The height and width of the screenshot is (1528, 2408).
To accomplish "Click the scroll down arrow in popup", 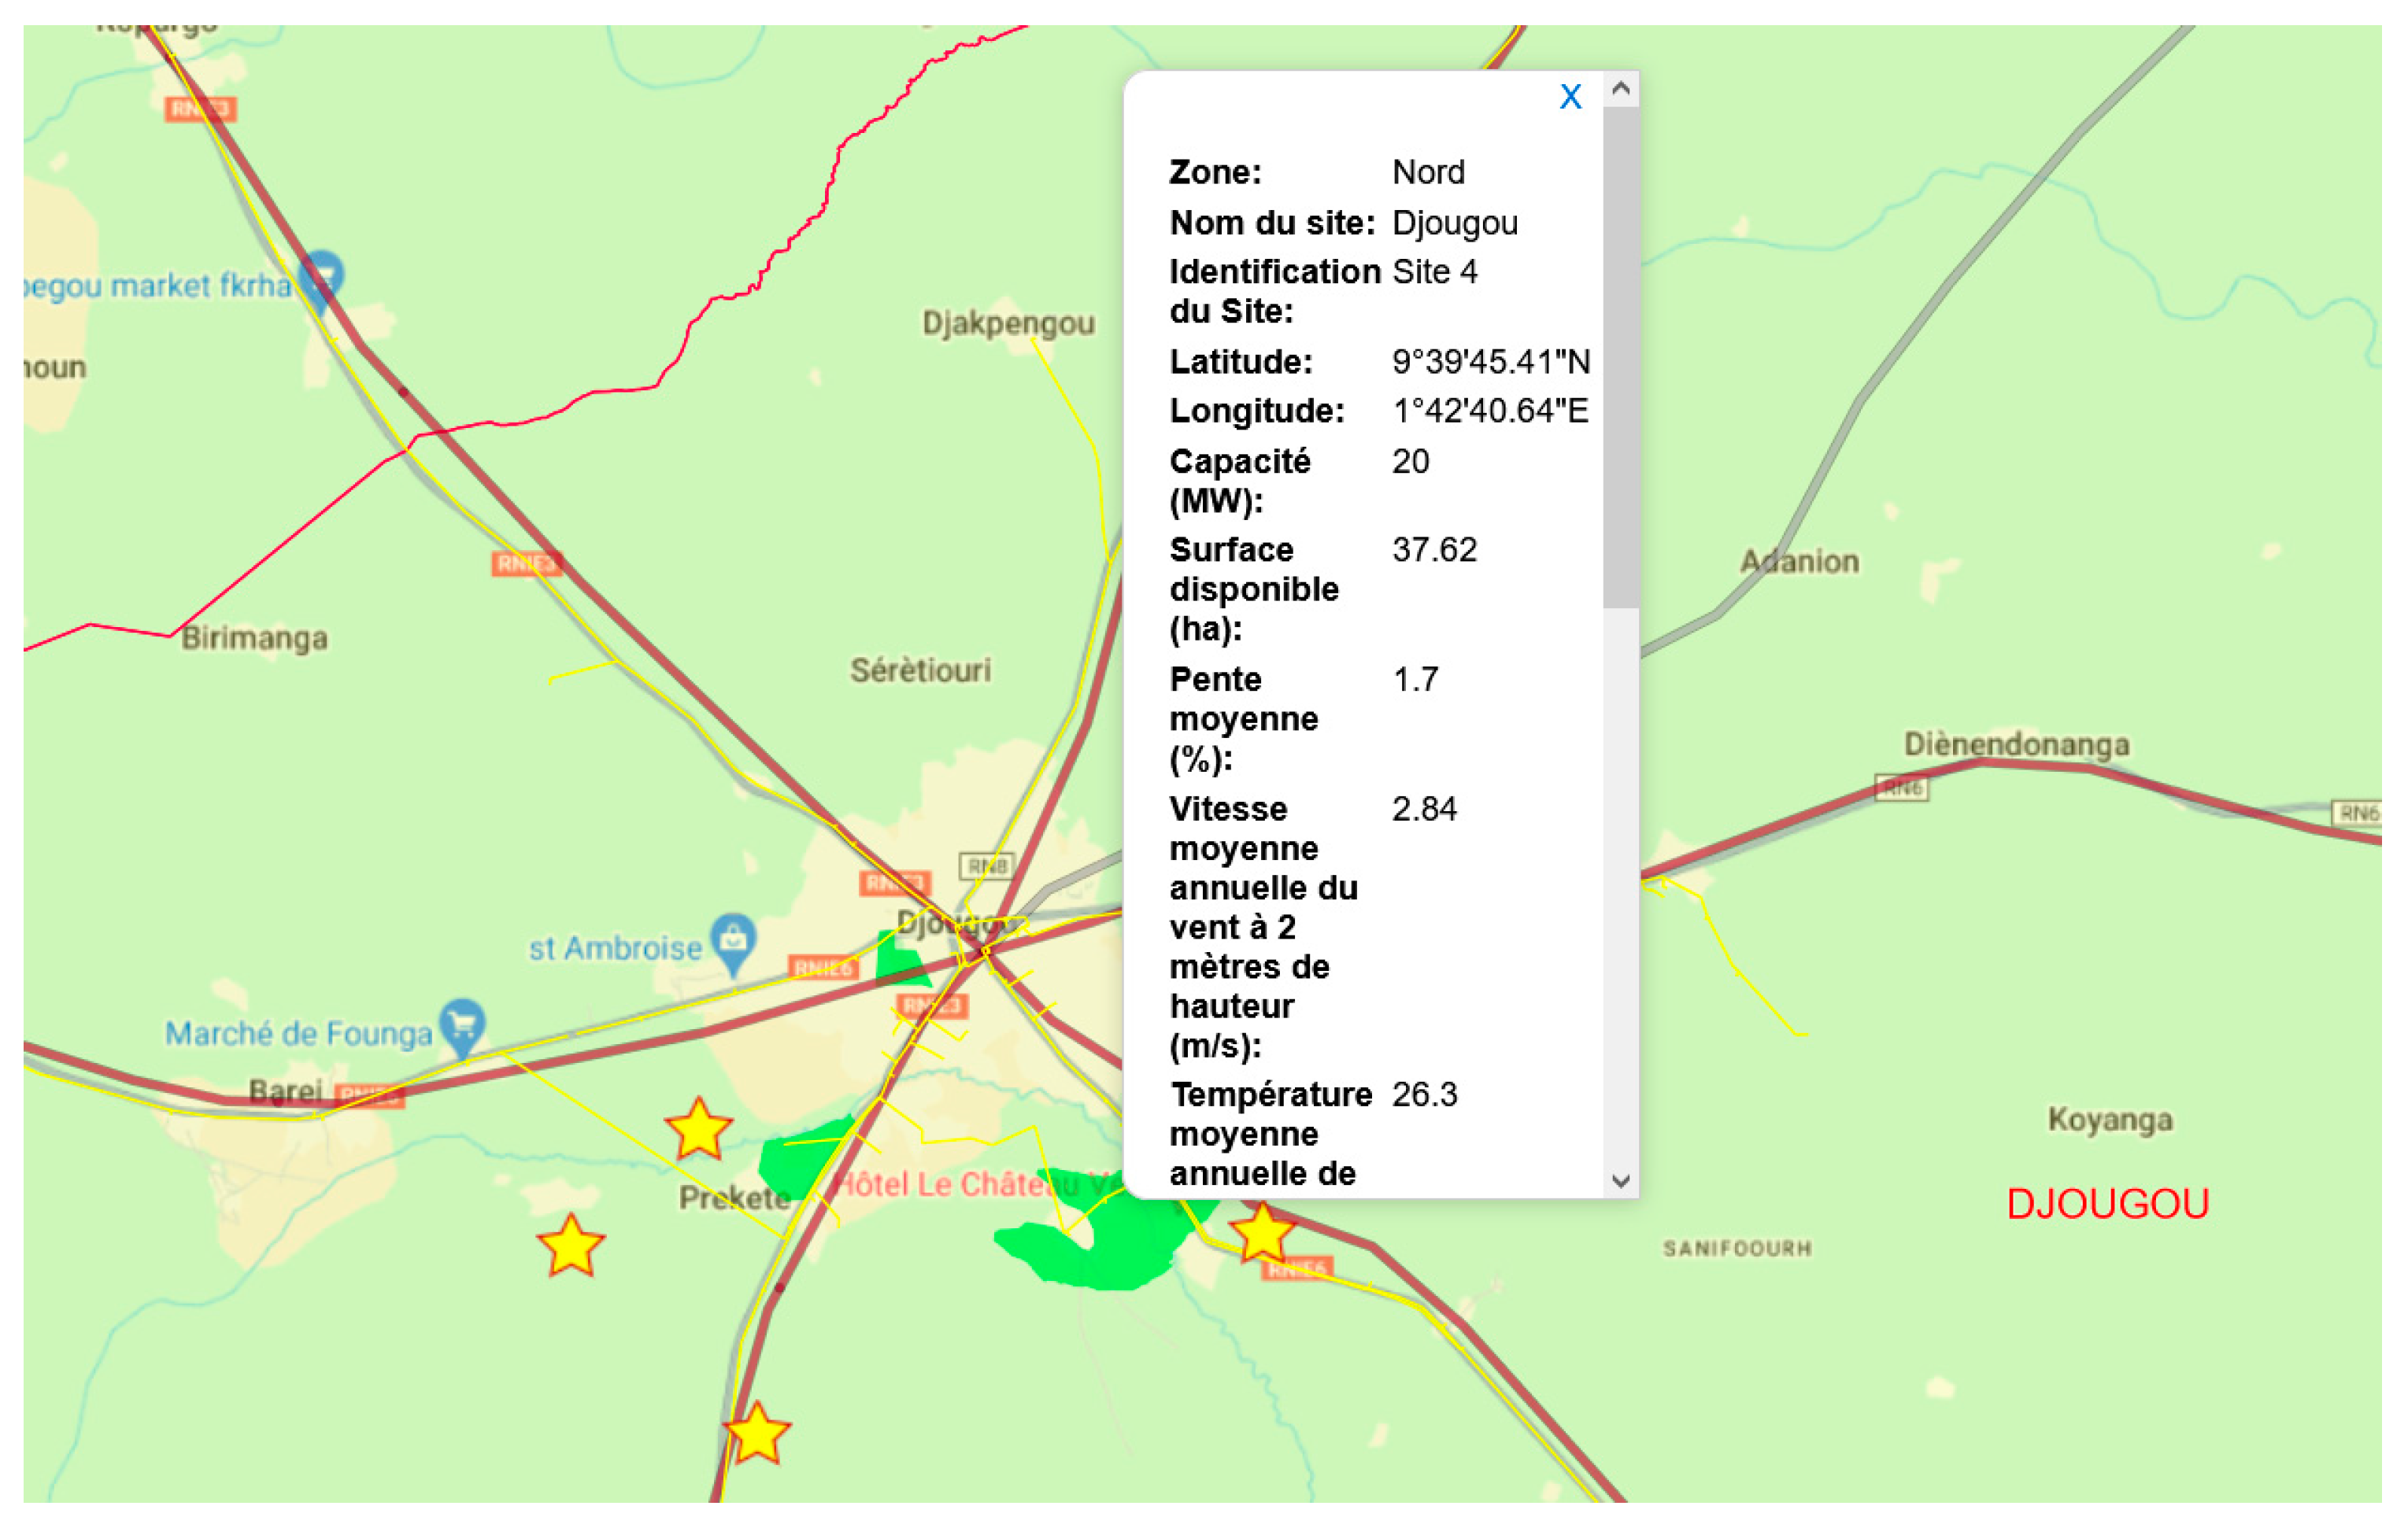I will click(1620, 1180).
